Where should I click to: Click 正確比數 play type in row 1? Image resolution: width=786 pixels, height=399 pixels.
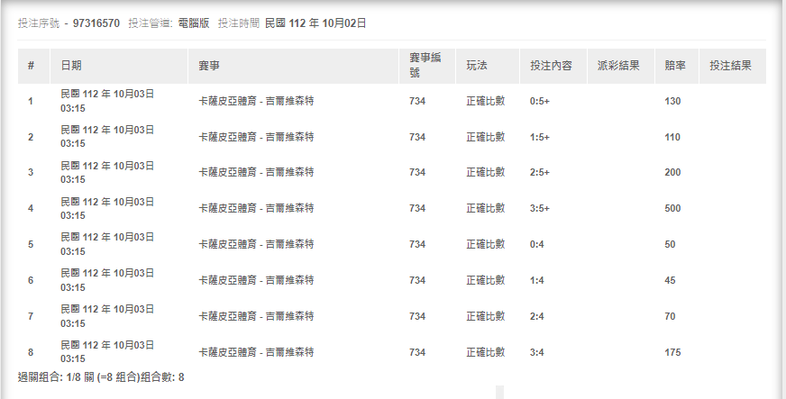click(485, 101)
